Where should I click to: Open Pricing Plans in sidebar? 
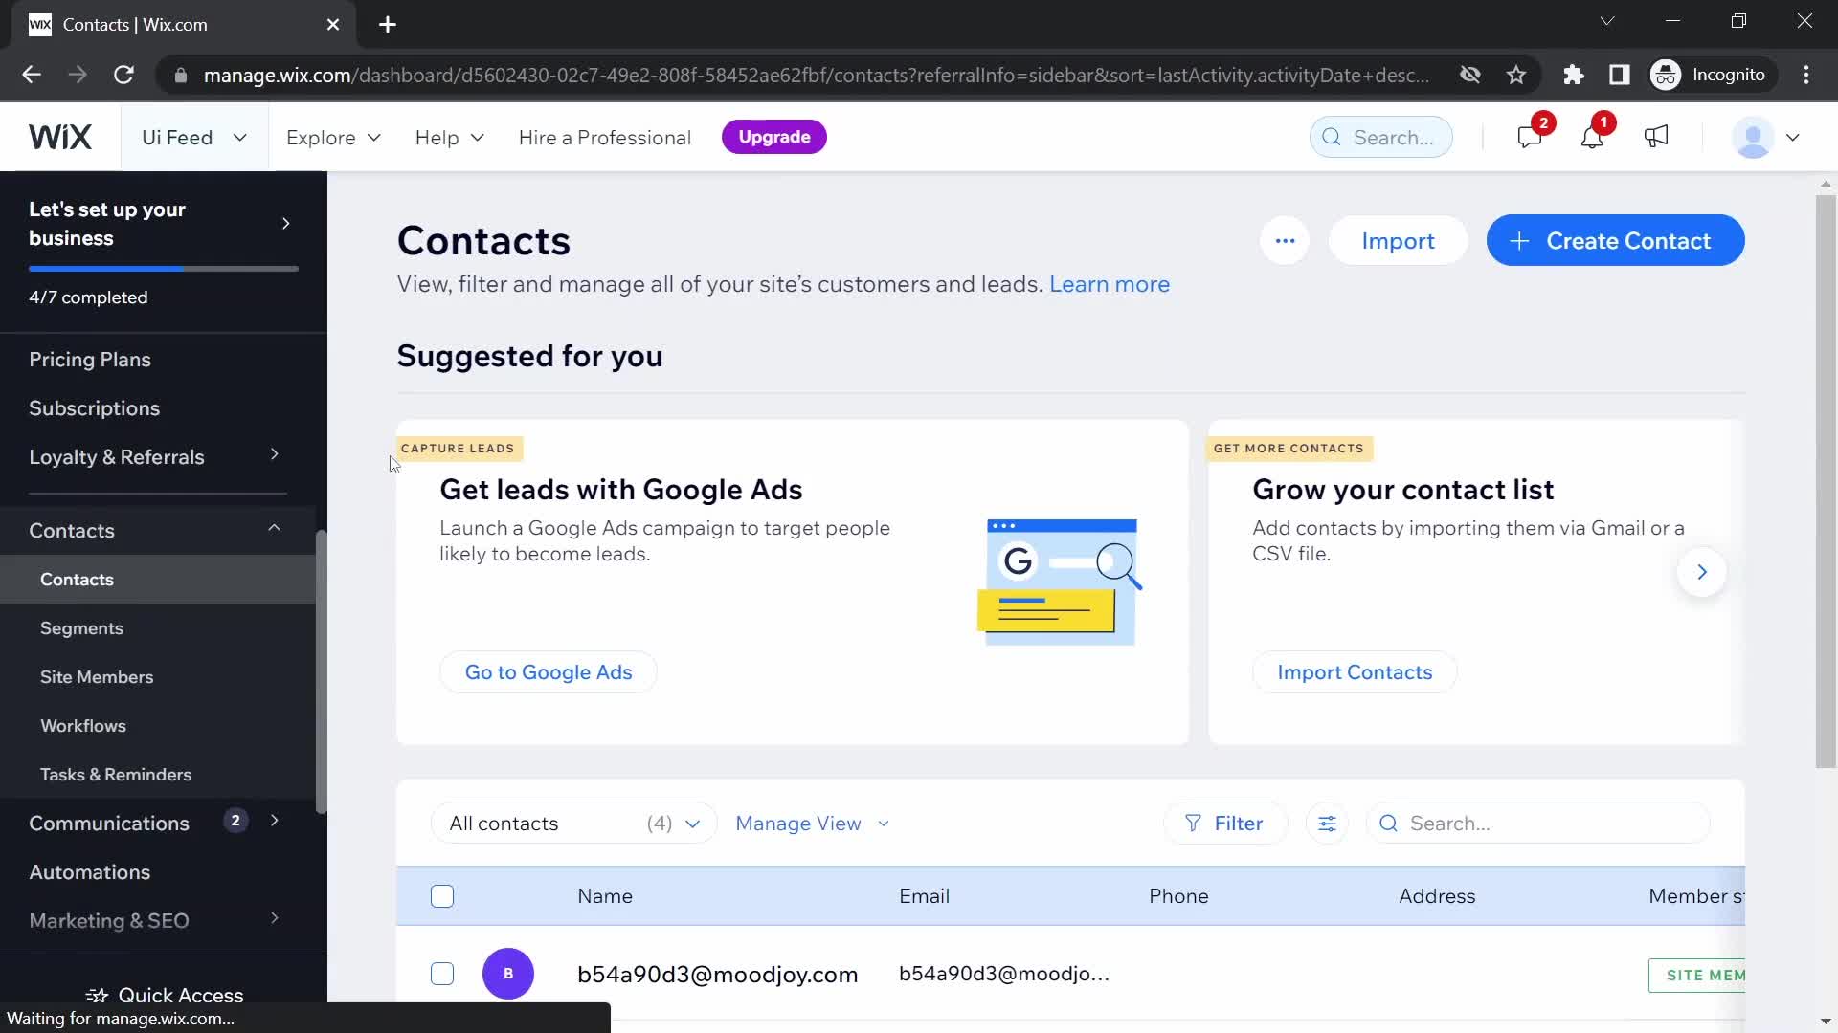click(90, 360)
